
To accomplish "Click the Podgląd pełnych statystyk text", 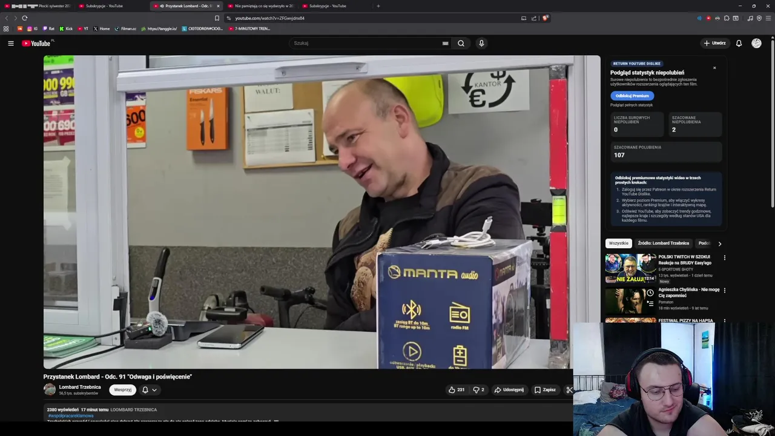I will [x=632, y=105].
